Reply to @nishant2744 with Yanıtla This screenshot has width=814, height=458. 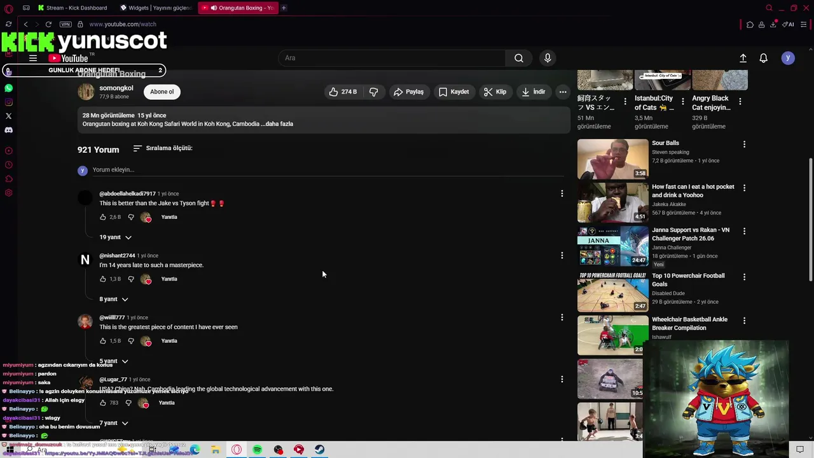[x=169, y=279]
